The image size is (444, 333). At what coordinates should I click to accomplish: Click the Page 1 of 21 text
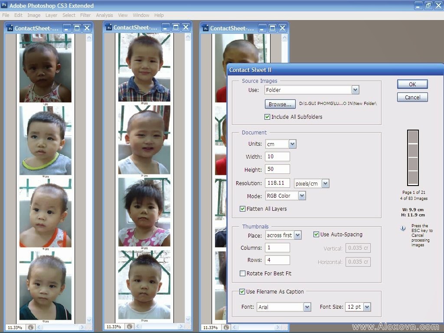click(413, 192)
